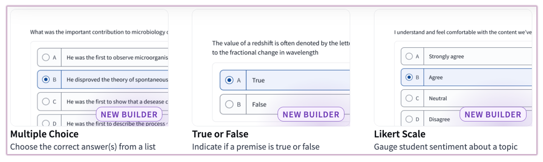Image resolution: width=543 pixels, height=162 pixels.
Task: Pick answer 'He disproved the theory of spontaneous'
Action: click(x=117, y=80)
